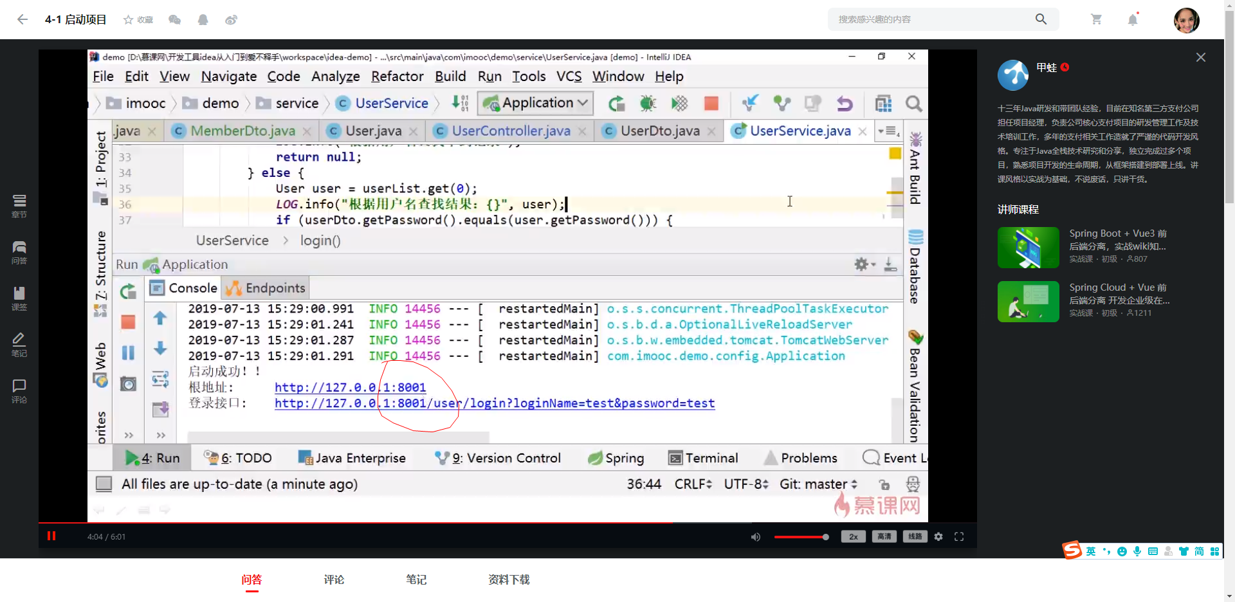Open the 笔记 notes sidebar icon
Screen dimensions: 1235x602
(19, 345)
